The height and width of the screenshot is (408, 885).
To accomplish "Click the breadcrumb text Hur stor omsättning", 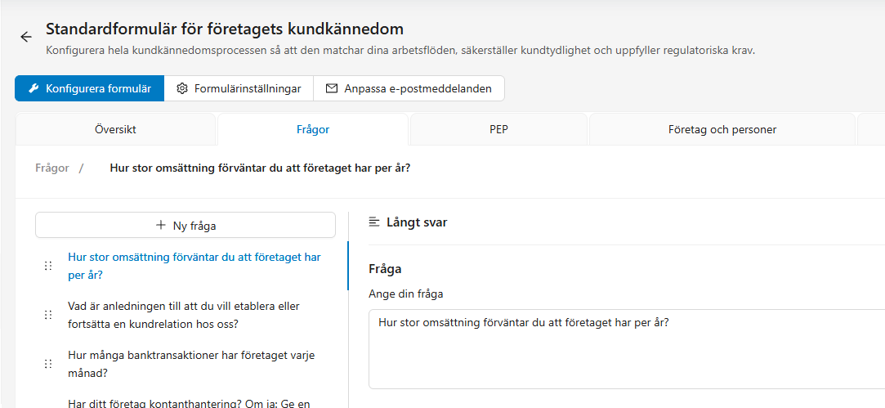I will tap(260, 168).
